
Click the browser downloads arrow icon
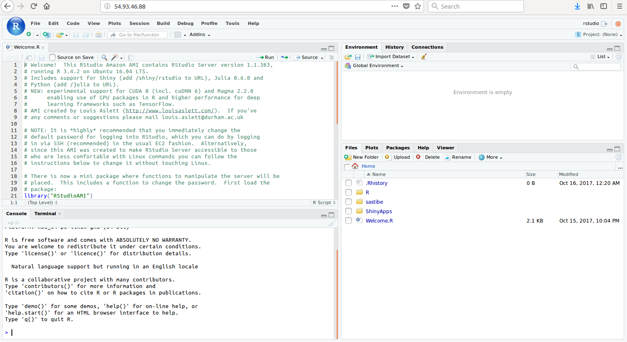[577, 6]
